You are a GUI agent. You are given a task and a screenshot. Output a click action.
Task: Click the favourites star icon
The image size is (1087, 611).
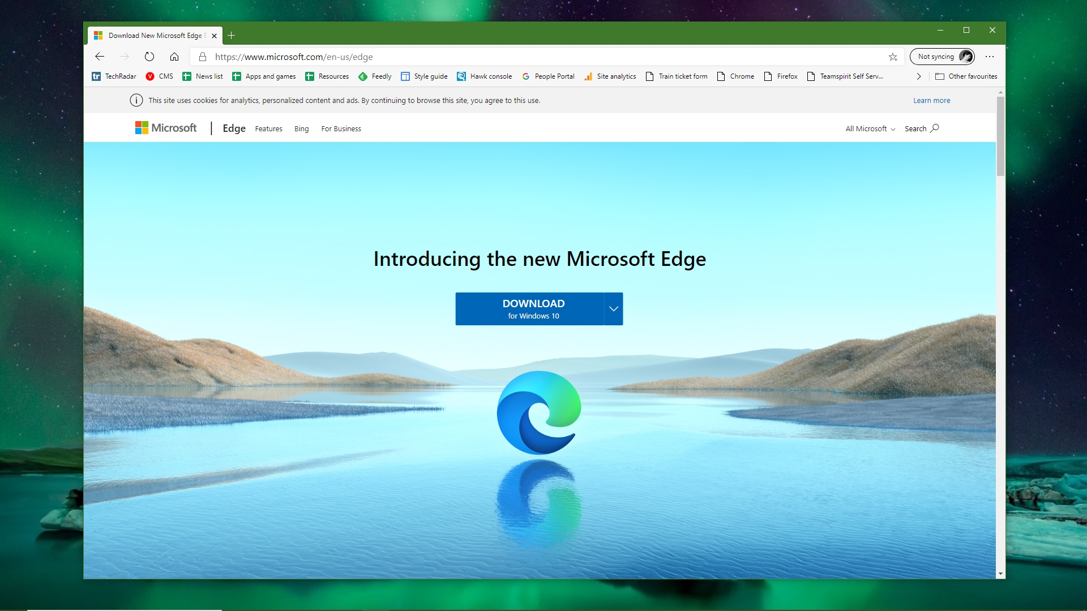pyautogui.click(x=892, y=56)
